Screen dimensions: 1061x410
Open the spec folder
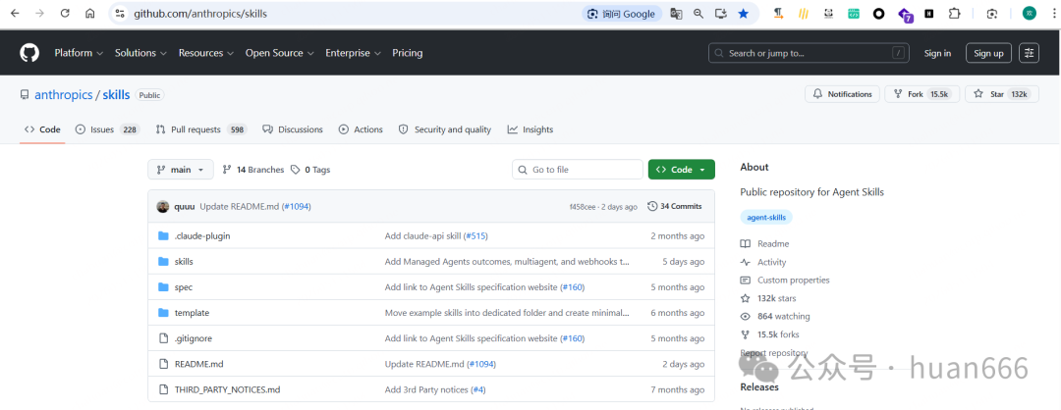click(x=184, y=287)
